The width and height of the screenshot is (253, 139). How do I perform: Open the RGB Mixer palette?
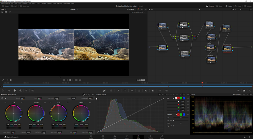27,91
